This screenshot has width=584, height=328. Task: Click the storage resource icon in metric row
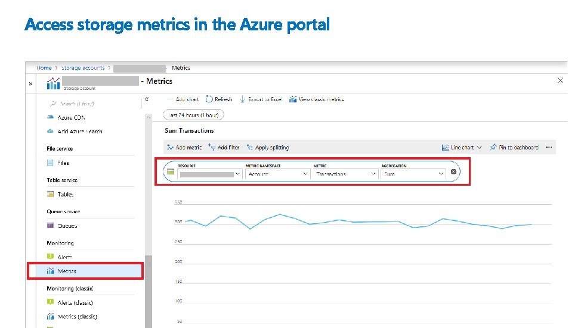click(x=171, y=171)
